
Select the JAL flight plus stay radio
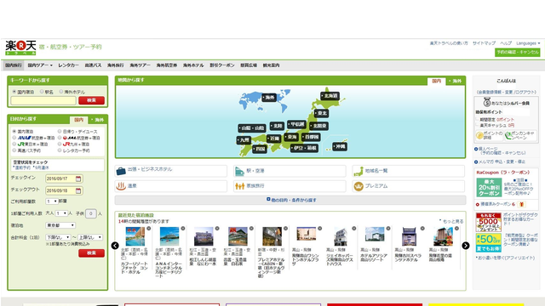[x=60, y=138]
